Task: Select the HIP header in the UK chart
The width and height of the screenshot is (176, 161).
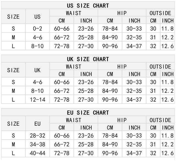Action: pos(122,67)
